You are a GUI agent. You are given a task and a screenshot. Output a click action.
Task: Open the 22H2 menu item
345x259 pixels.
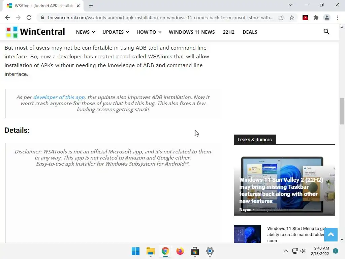pyautogui.click(x=229, y=32)
